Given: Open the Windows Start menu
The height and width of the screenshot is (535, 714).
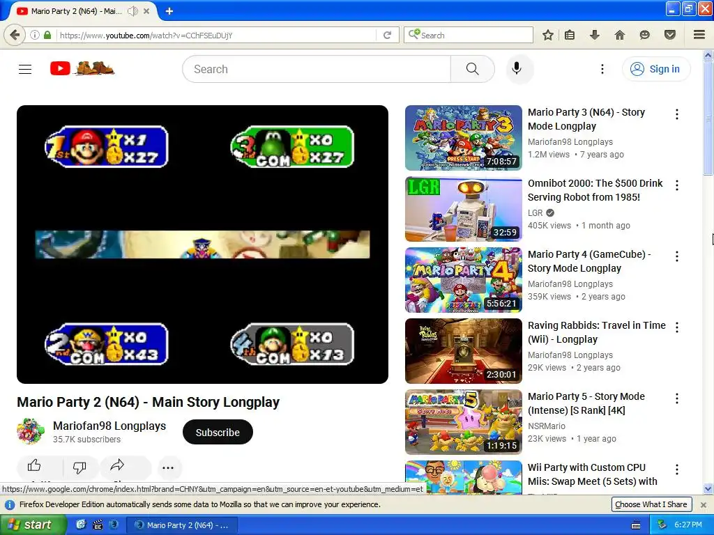Looking at the screenshot, I should pyautogui.click(x=33, y=525).
